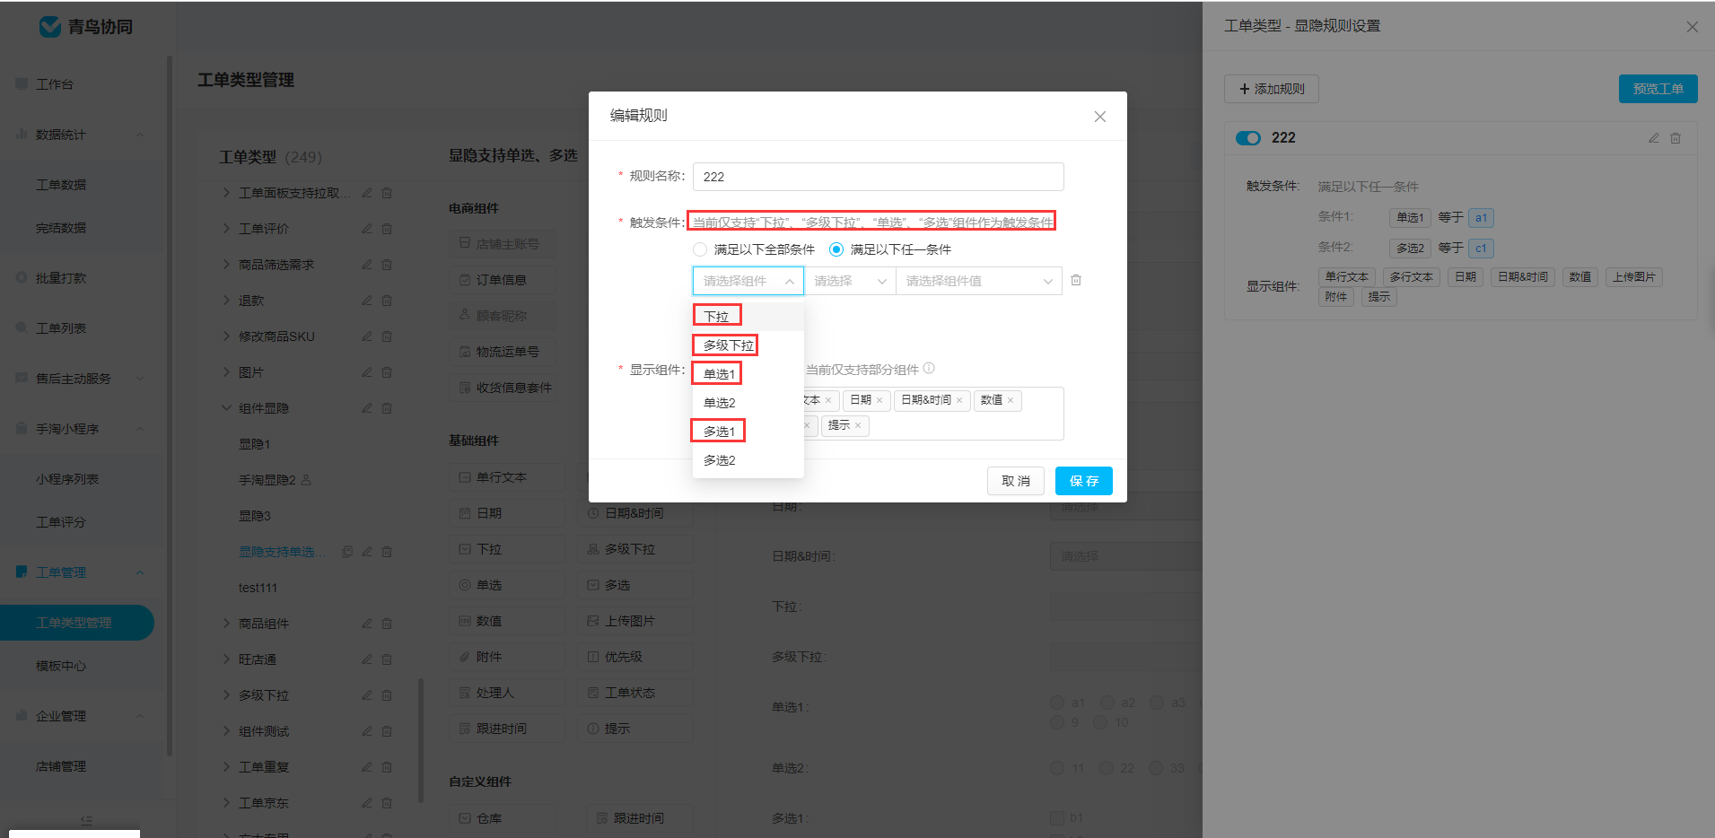
Task: Click the copy icon next to 显隐支持单选
Action: pyautogui.click(x=347, y=552)
